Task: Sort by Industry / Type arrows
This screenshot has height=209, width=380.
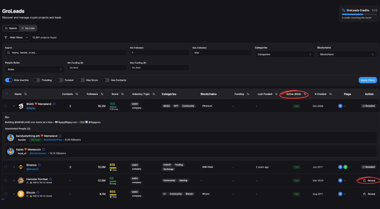Action: [x=154, y=94]
